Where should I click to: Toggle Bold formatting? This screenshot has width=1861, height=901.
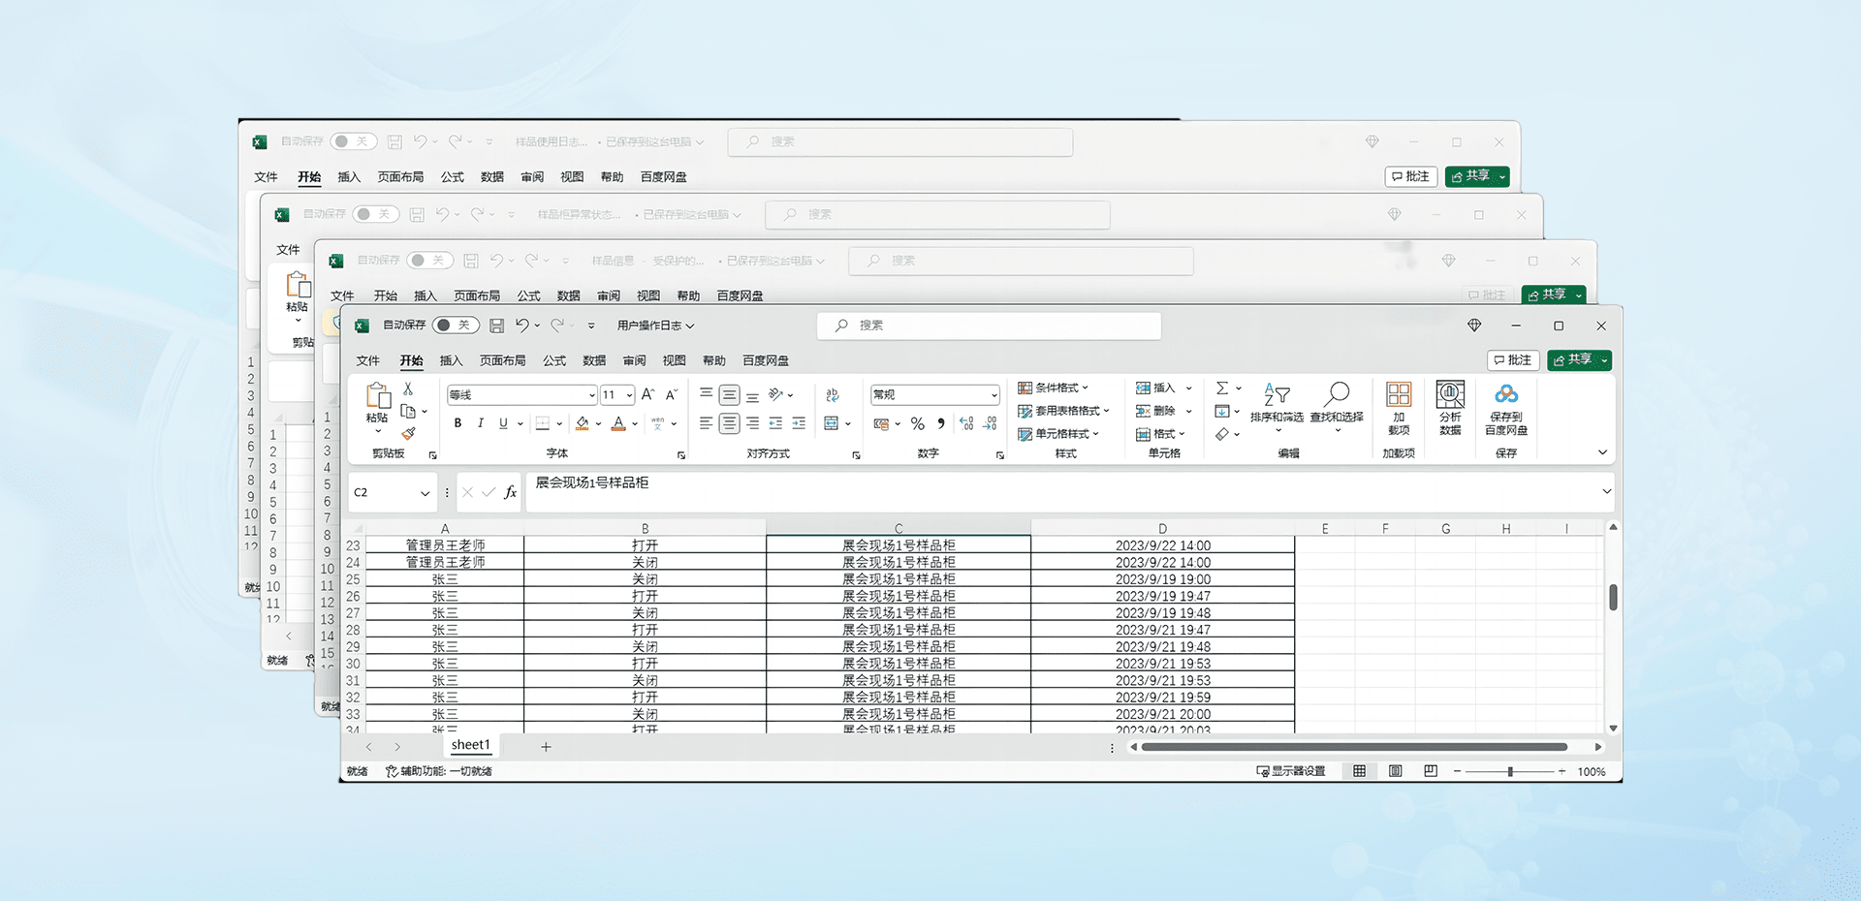tap(457, 423)
